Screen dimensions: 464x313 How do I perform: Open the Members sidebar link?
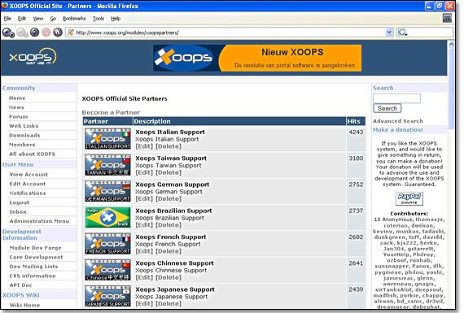click(22, 145)
